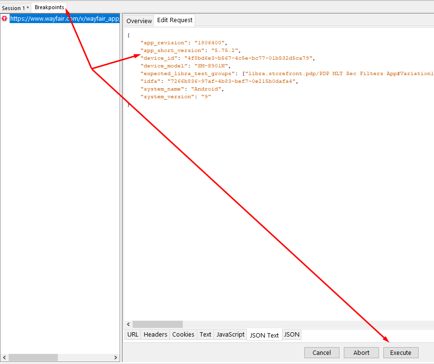Open the JavaScript bottom tab

[x=231, y=335]
